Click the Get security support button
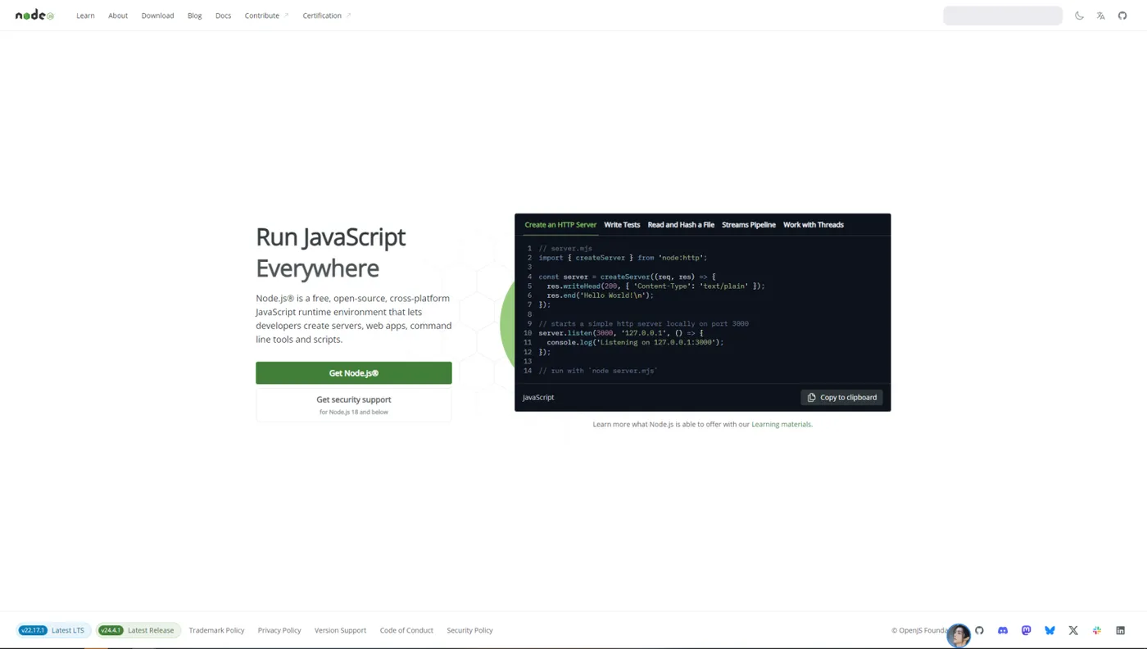This screenshot has width=1147, height=649. tap(354, 405)
